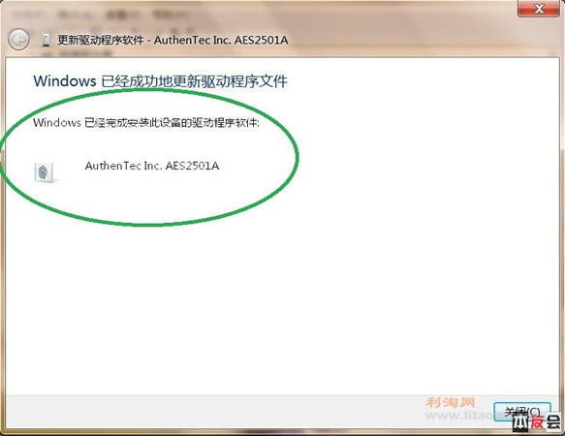This screenshot has height=436, width=565.
Task: Select the AuthenTec Inc. AES2501A device label
Action: (x=152, y=166)
